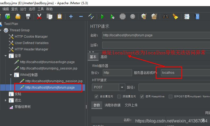210x126 pixels.
Task: Click the 路径 path field
Action: (174, 87)
